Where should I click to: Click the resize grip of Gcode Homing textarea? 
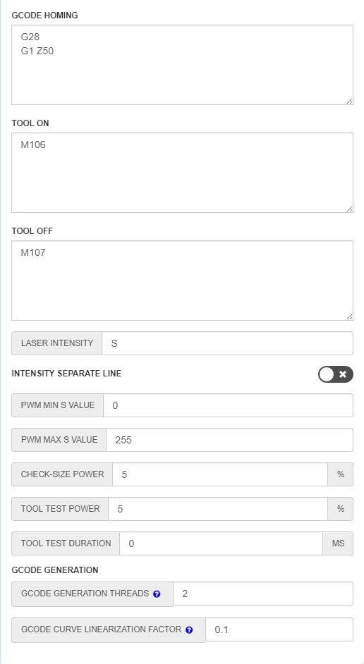click(x=349, y=102)
